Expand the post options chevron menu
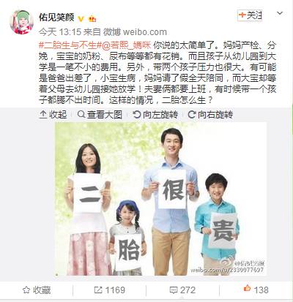This screenshot has height=302, width=293. pos(280,13)
